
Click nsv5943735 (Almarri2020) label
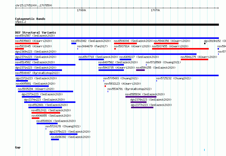[117, 68]
